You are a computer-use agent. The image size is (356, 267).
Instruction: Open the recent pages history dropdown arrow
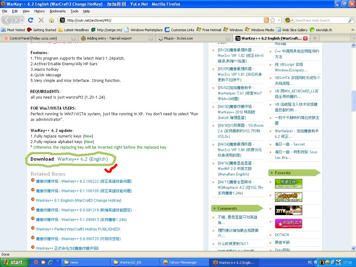(22, 20)
